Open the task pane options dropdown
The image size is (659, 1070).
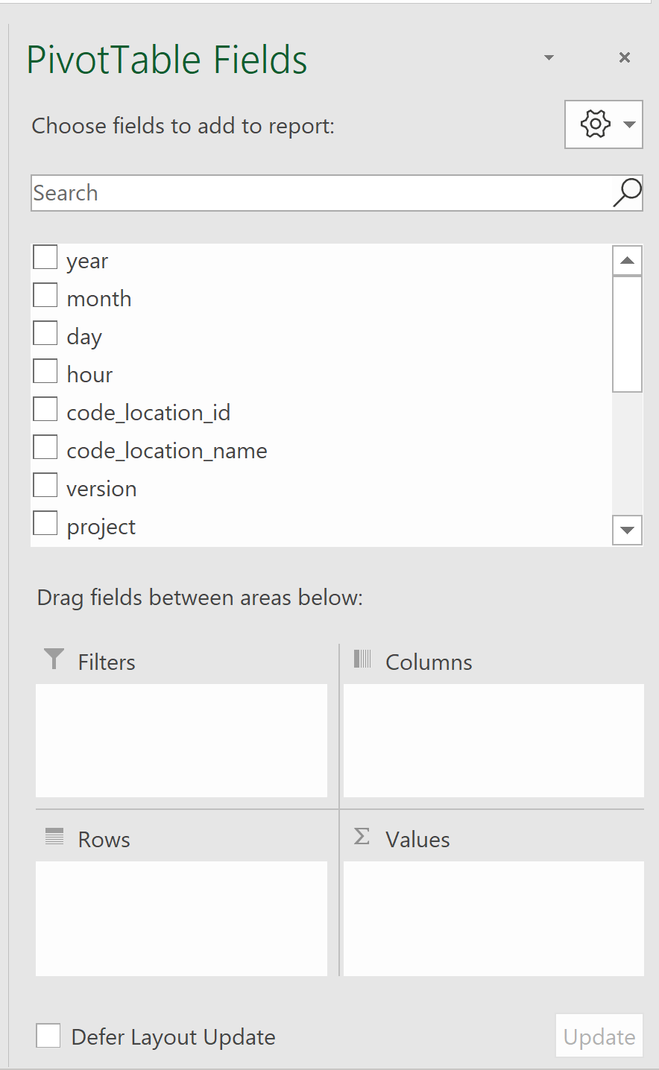(x=549, y=57)
